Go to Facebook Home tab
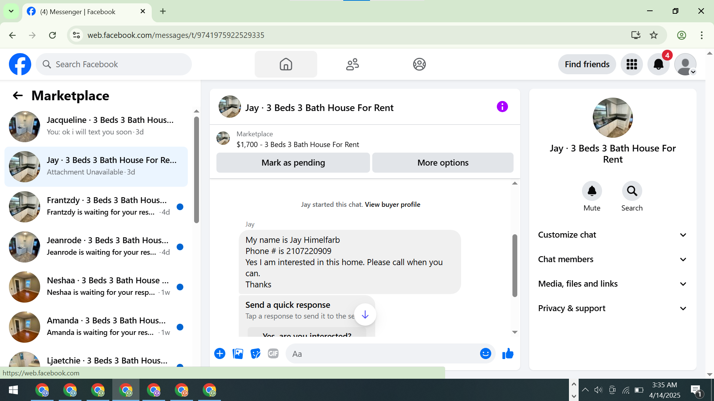 point(286,65)
